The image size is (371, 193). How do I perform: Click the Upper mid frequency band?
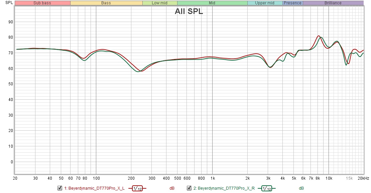point(265,3)
